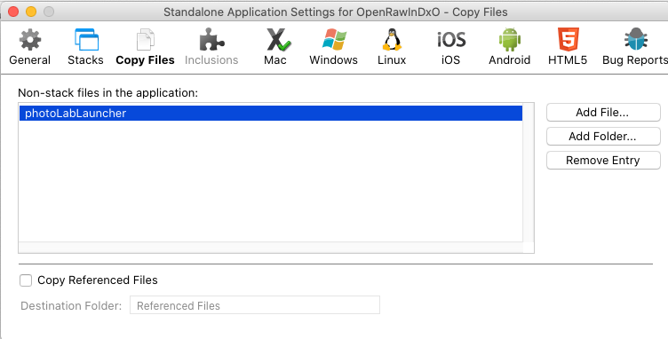The image size is (668, 339).
Task: Click the Linux penguin icon
Action: [x=392, y=40]
